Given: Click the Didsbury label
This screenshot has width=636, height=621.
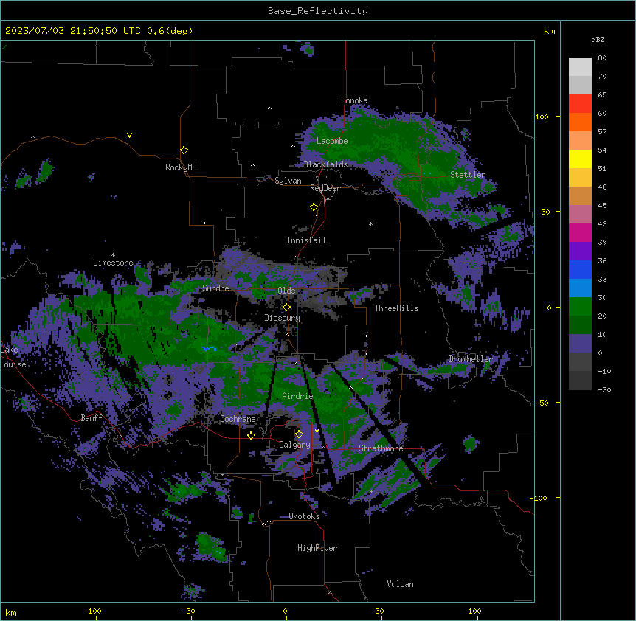Looking at the screenshot, I should [x=282, y=318].
